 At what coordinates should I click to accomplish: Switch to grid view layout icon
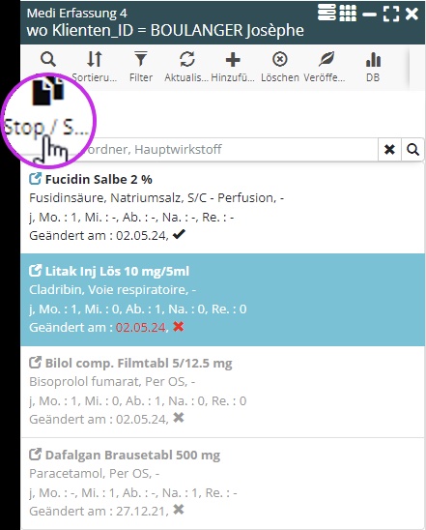point(348,14)
